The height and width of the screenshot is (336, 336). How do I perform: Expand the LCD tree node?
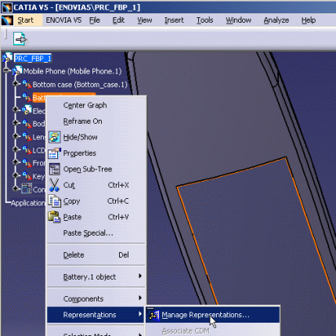16,149
